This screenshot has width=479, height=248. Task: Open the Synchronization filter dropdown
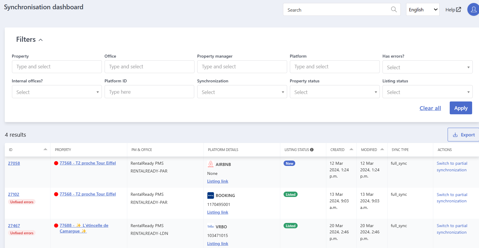coord(242,92)
